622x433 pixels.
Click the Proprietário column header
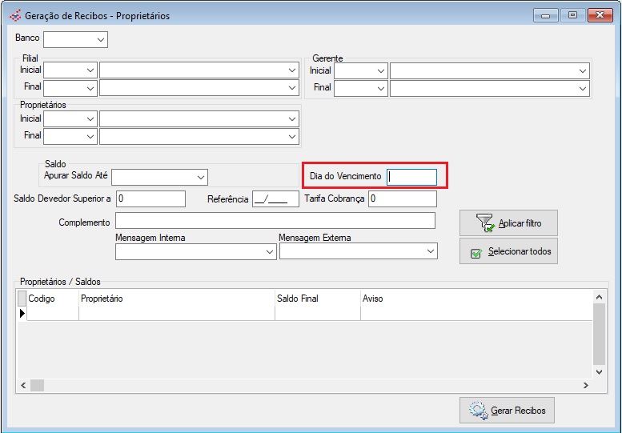click(176, 299)
